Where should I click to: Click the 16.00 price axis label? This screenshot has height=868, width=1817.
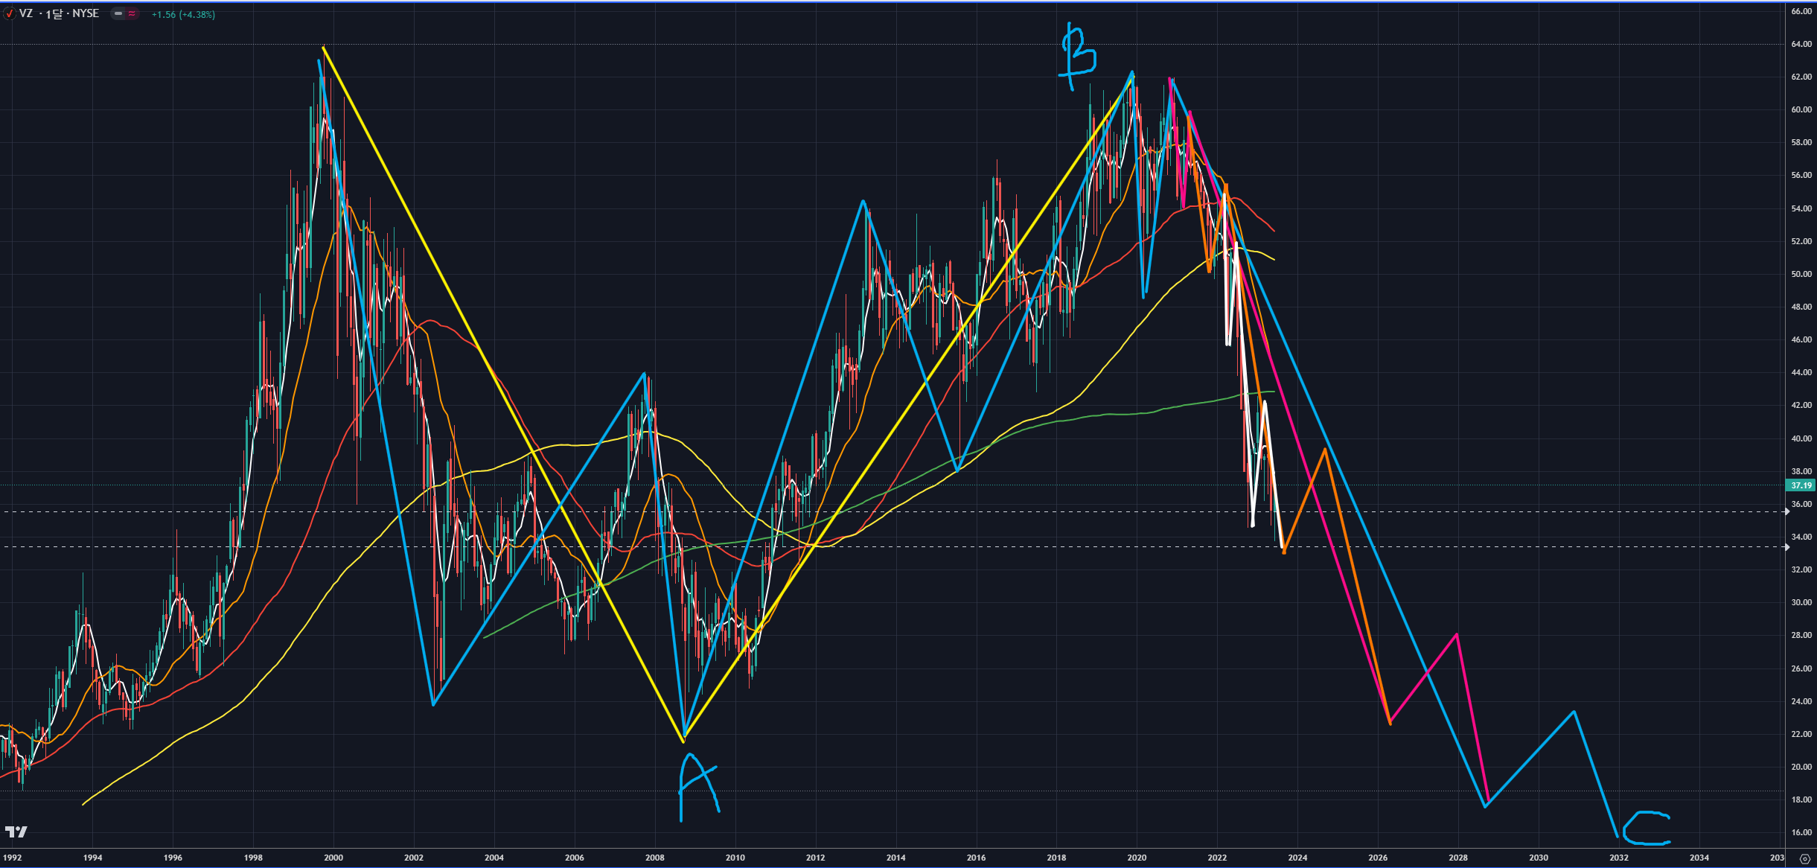(1801, 832)
